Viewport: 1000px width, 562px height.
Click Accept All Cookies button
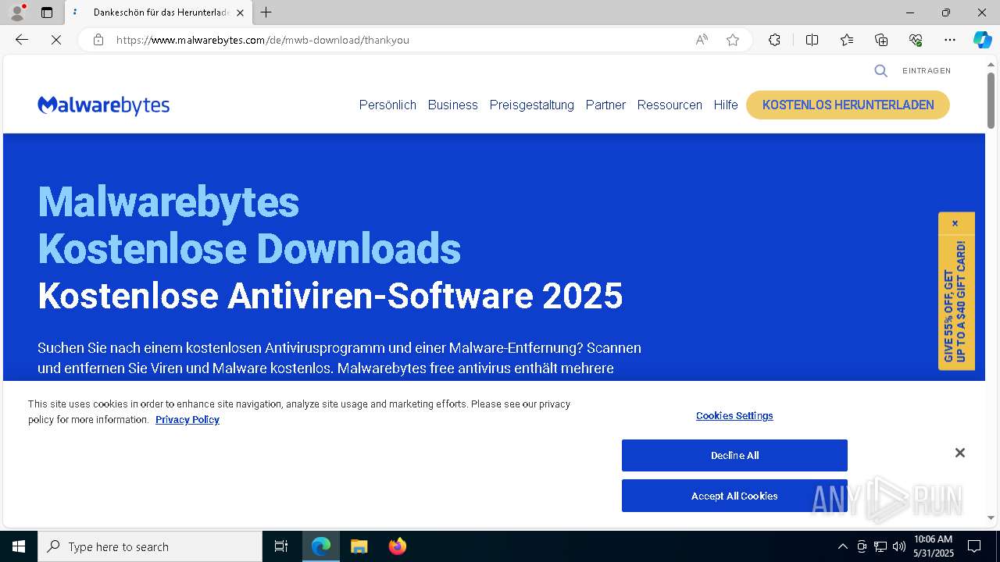pyautogui.click(x=734, y=496)
